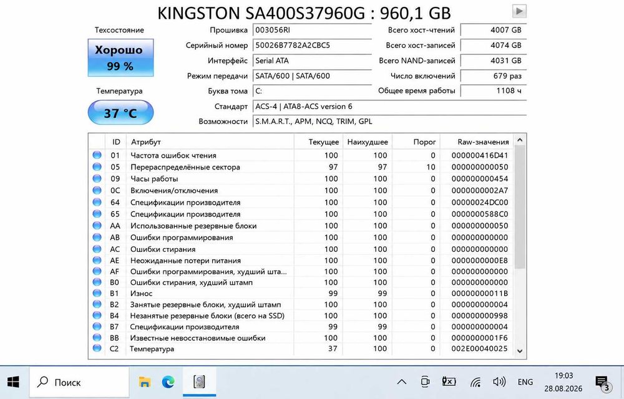Screen dimensions: 624x399
Task: Click the status circle for attribute 64
Action: (97, 202)
